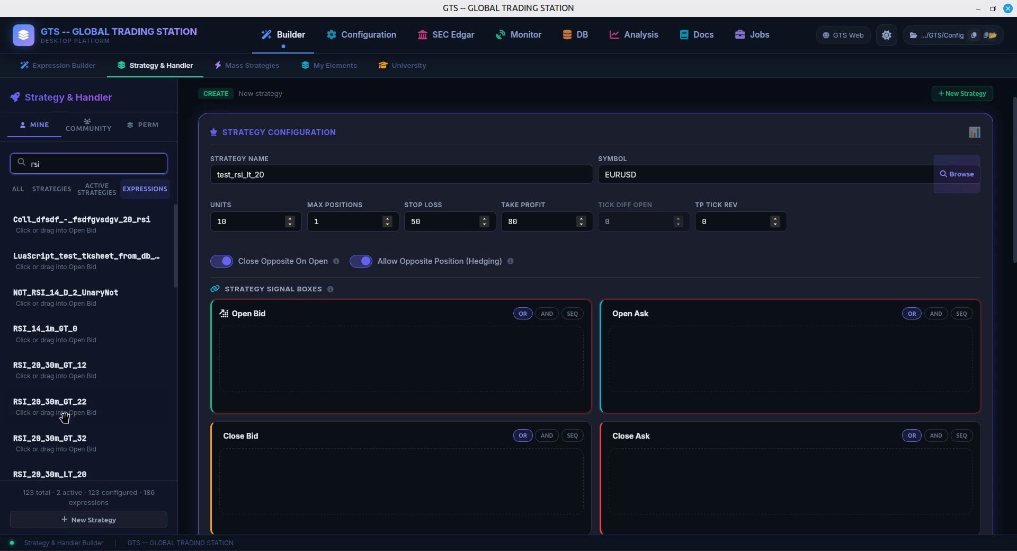Click the green status dot in status bar

click(12, 543)
